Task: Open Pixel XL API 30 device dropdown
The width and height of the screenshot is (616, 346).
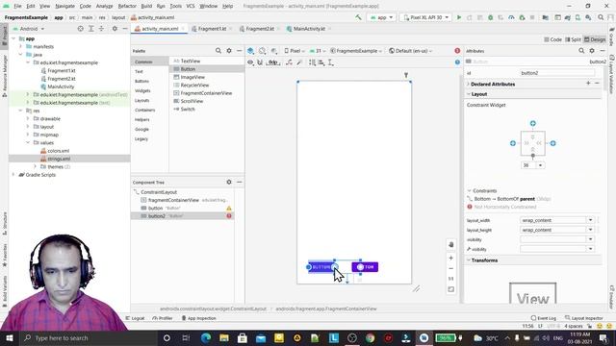Action: pos(425,17)
